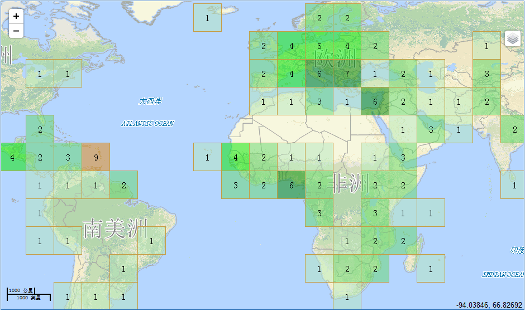
Task: Click the 欧洲 continent label
Action: pos(335,57)
